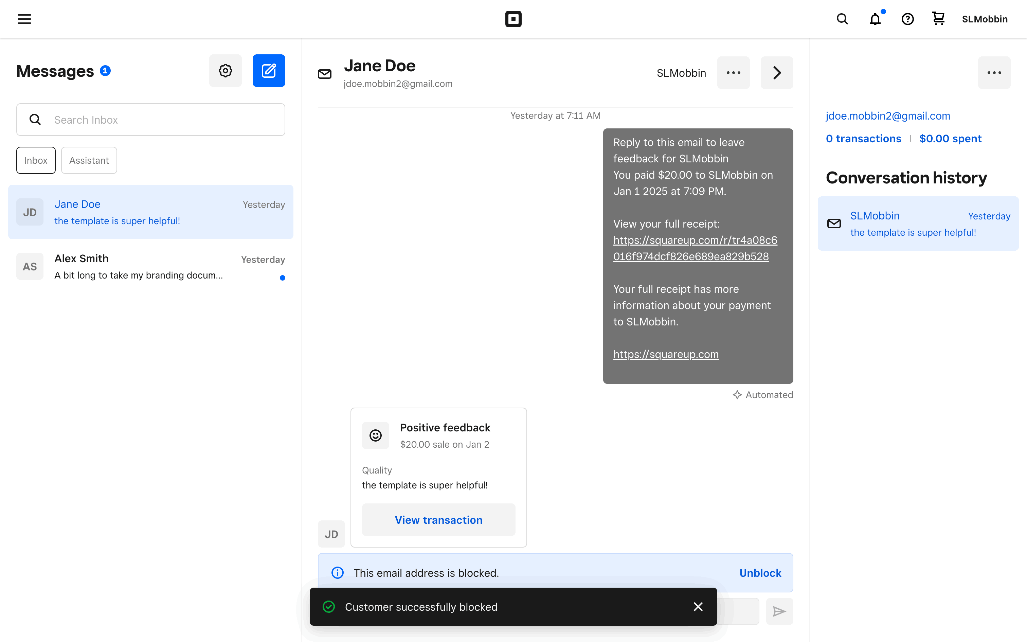The width and height of the screenshot is (1027, 642).
Task: Click the 0 transactions link
Action: click(863, 139)
